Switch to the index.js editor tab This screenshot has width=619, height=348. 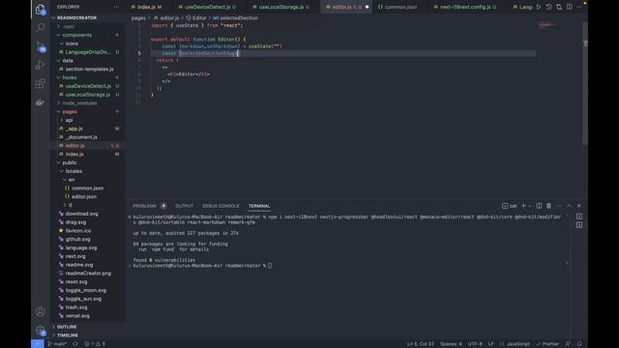[146, 7]
